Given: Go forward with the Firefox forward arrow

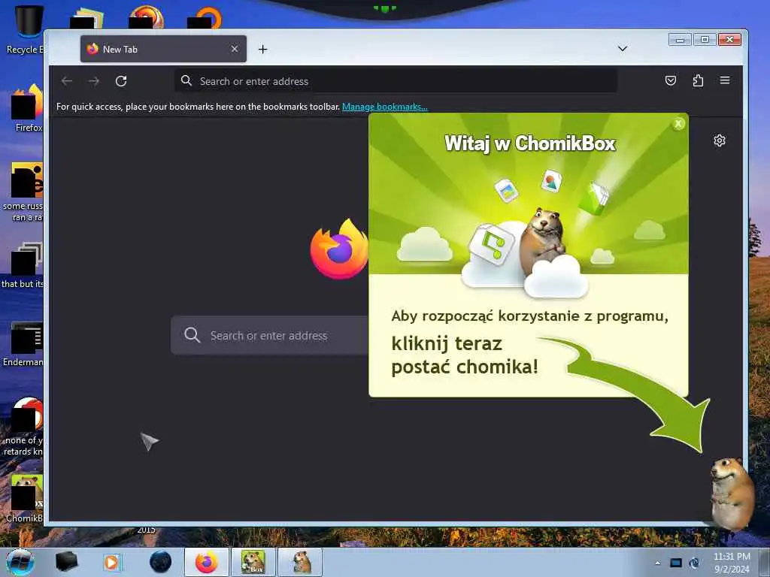Looking at the screenshot, I should (94, 81).
